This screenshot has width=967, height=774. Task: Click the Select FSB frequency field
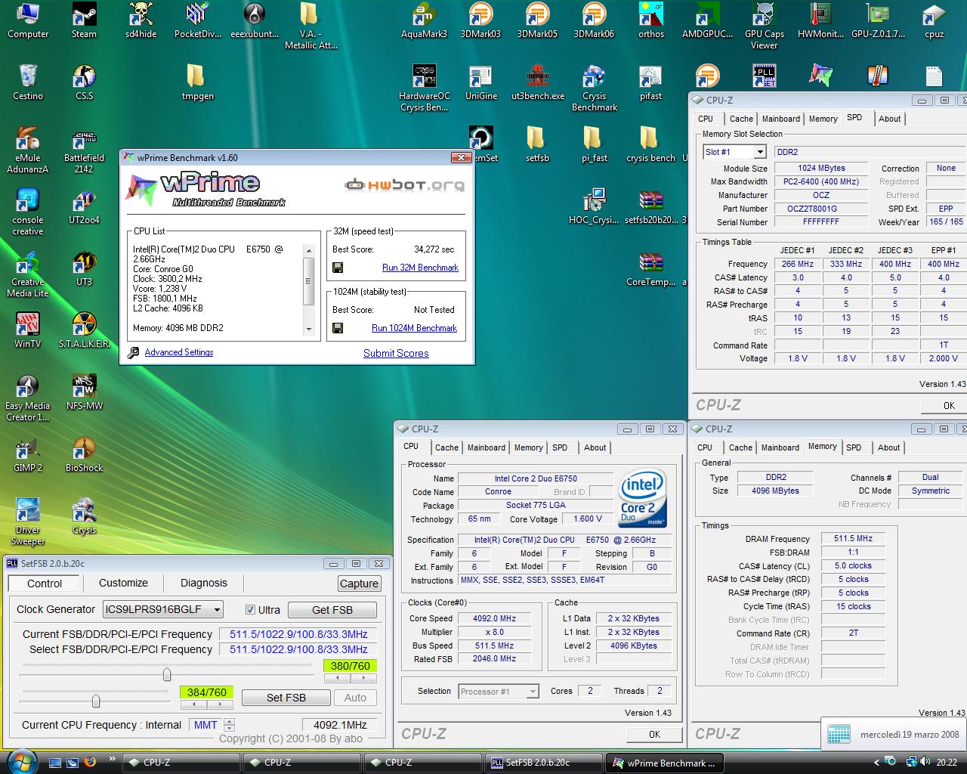point(298,649)
